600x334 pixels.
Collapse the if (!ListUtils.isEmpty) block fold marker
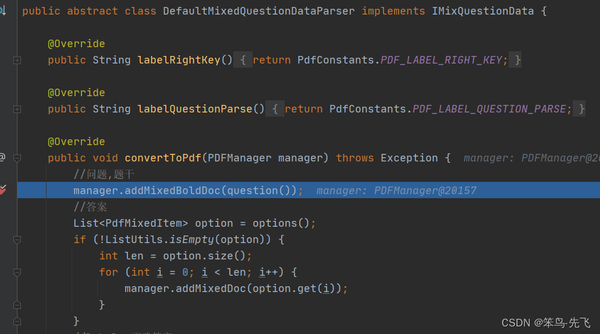17,240
